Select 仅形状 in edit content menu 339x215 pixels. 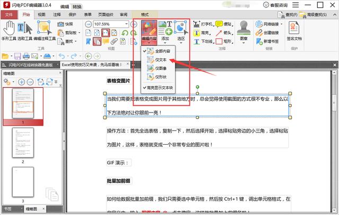click(x=158, y=77)
